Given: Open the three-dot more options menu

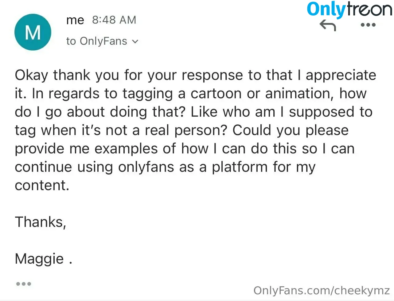Looking at the screenshot, I should (x=368, y=25).
